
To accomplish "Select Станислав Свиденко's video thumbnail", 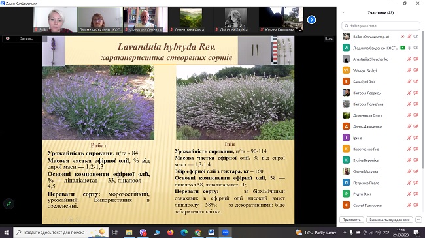I will [x=146, y=20].
